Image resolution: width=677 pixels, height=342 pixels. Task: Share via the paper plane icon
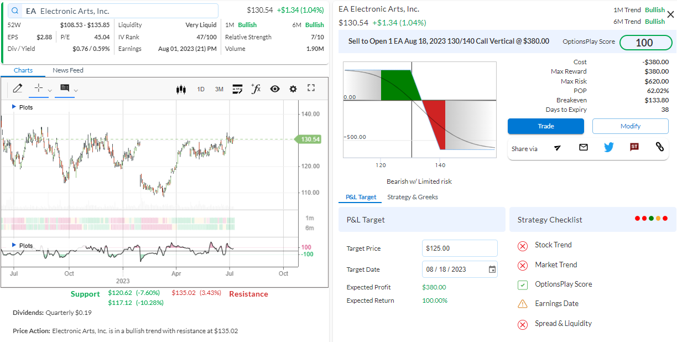pos(558,148)
